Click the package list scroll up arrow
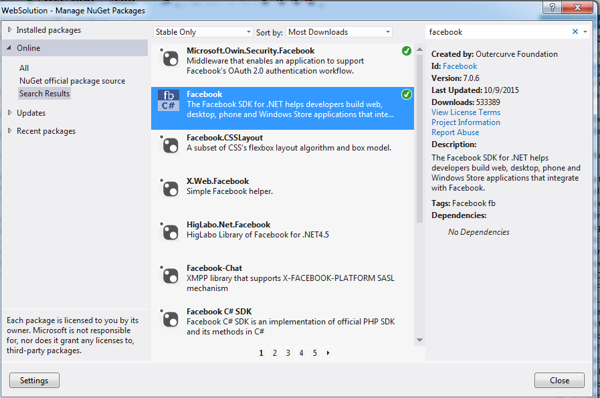Screen dimensions: 600x398 (x=419, y=49)
